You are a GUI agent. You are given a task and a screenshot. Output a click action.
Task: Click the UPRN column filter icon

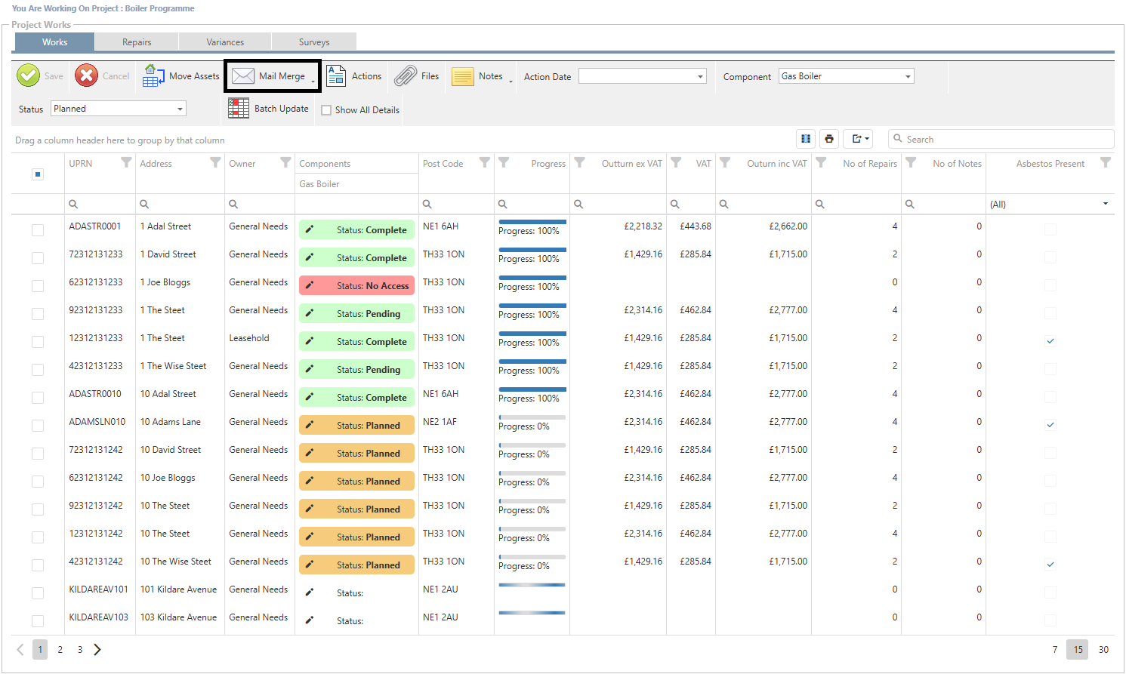pyautogui.click(x=126, y=163)
